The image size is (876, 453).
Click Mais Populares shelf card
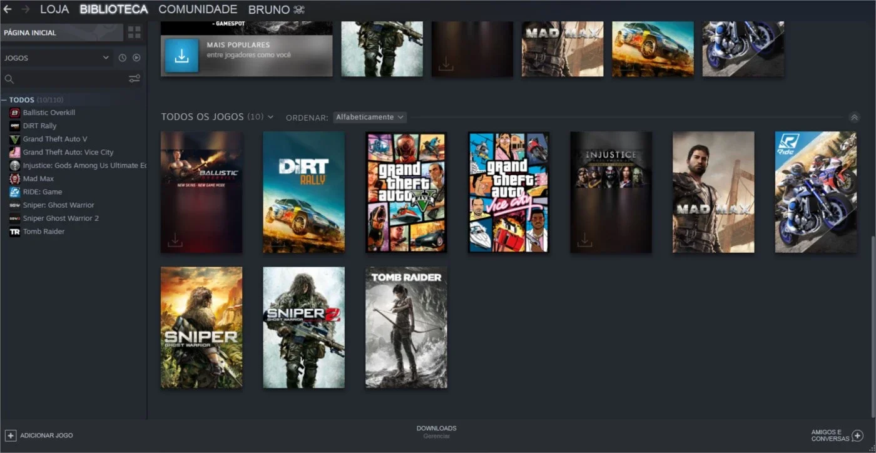247,56
